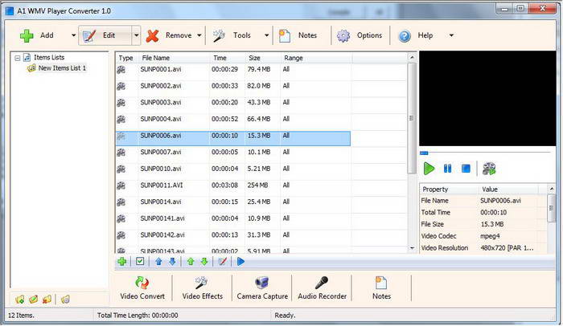This screenshot has height=326, width=563.
Task: Click the Property column header
Action: [449, 189]
